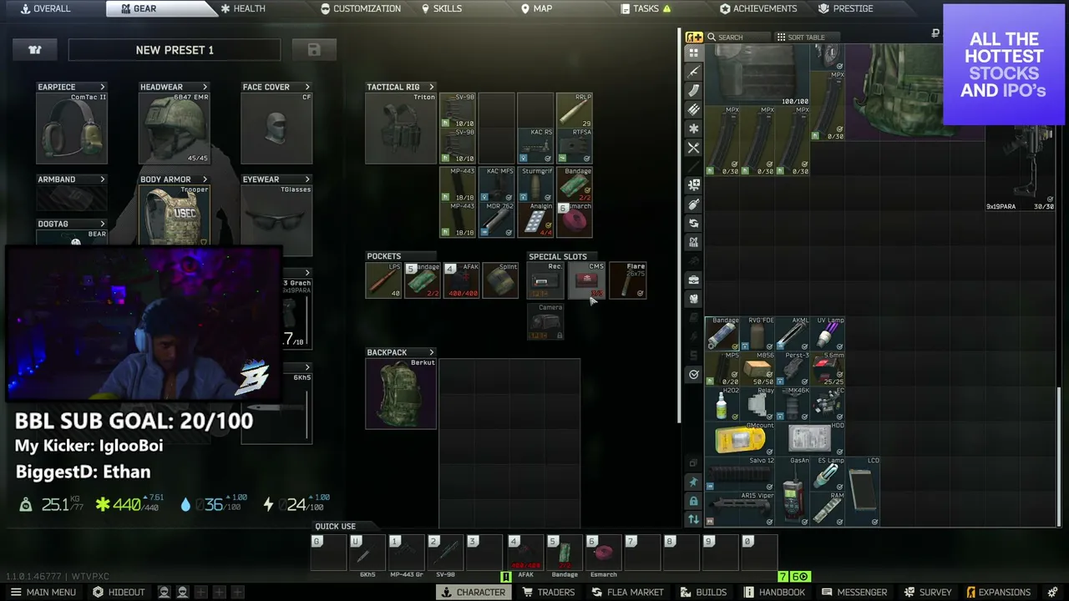
Task: Click the GasAn gas analyzer in stash
Action: tap(792, 492)
